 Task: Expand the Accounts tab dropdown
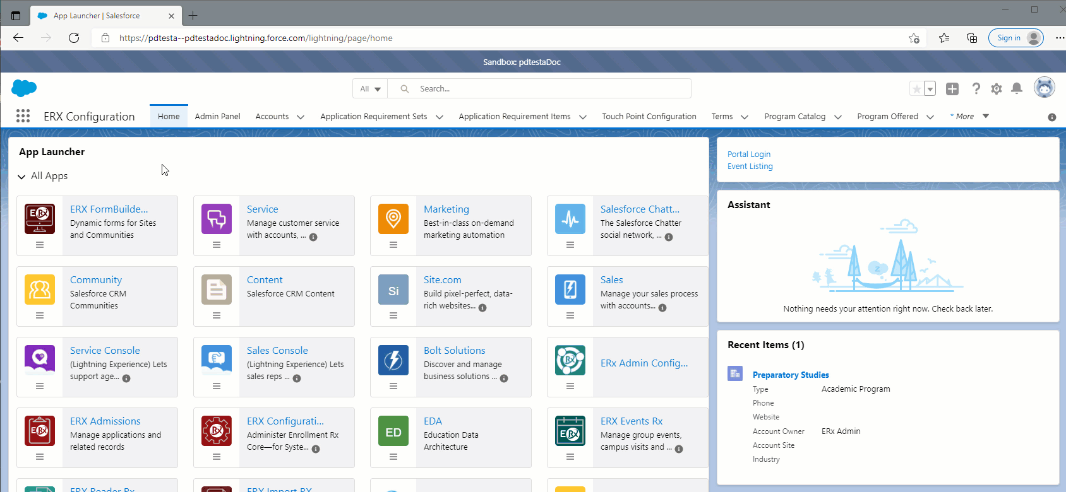[301, 117]
